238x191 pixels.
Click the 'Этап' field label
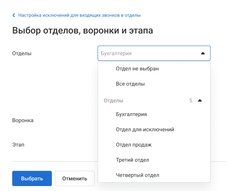19,145
